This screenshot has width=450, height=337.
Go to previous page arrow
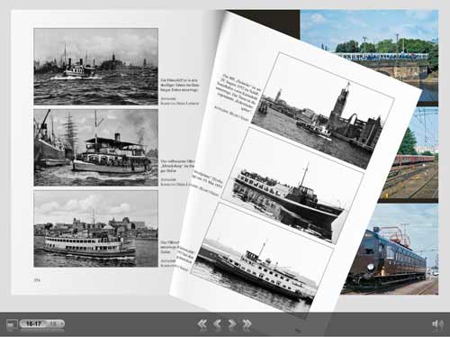click(x=217, y=323)
